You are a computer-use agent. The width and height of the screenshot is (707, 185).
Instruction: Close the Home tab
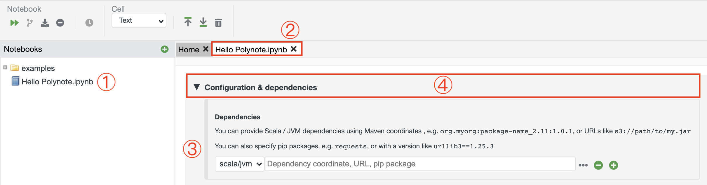206,49
